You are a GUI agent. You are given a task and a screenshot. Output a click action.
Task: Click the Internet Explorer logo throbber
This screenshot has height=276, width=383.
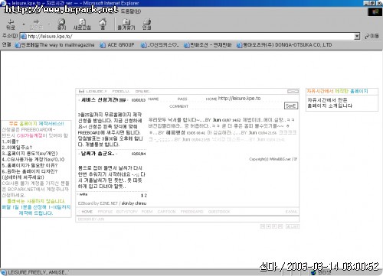click(375, 11)
